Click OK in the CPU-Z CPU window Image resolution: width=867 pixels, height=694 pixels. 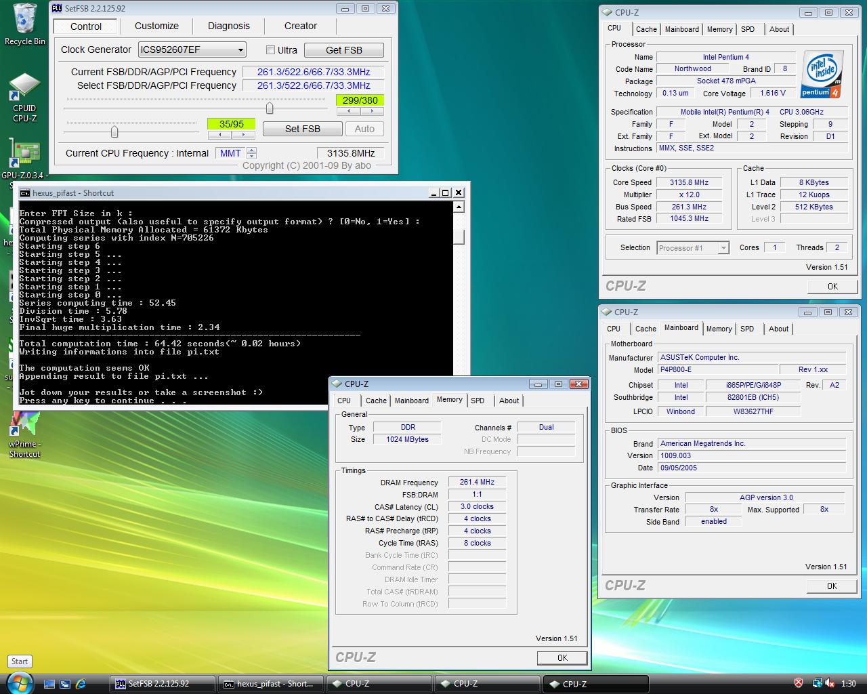coord(832,287)
